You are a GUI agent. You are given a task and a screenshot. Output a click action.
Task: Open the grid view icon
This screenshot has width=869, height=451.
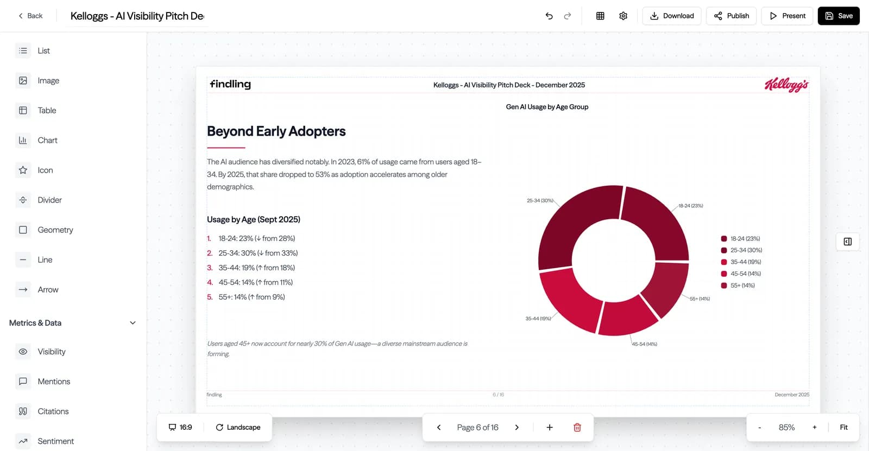600,16
